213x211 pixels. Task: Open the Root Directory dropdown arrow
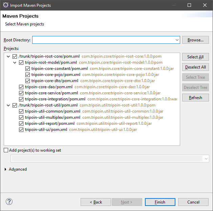click(x=177, y=40)
